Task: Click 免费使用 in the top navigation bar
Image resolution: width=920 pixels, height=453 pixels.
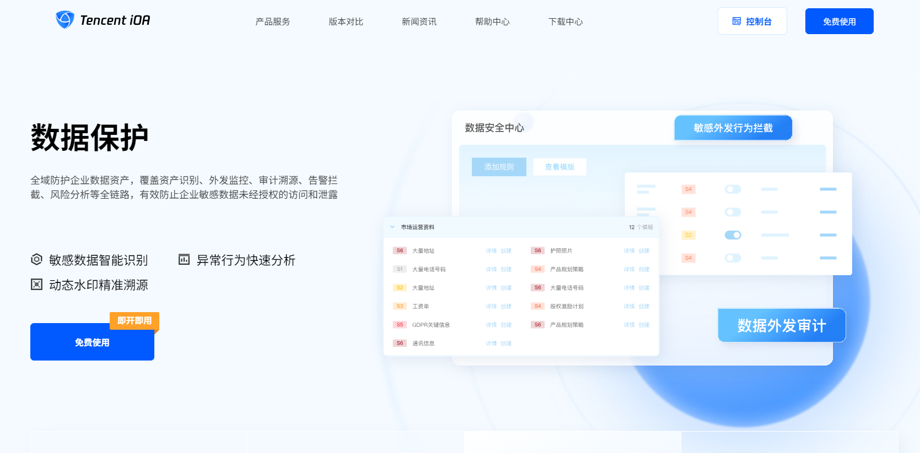Action: click(840, 21)
